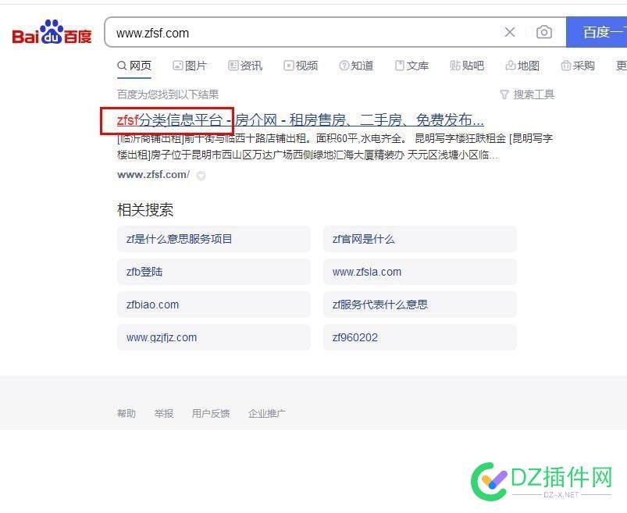Switch to the 资讯 tab

point(245,65)
